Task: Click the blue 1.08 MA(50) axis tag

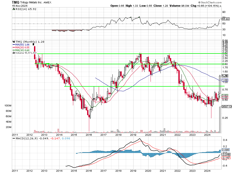Action: point(225,80)
